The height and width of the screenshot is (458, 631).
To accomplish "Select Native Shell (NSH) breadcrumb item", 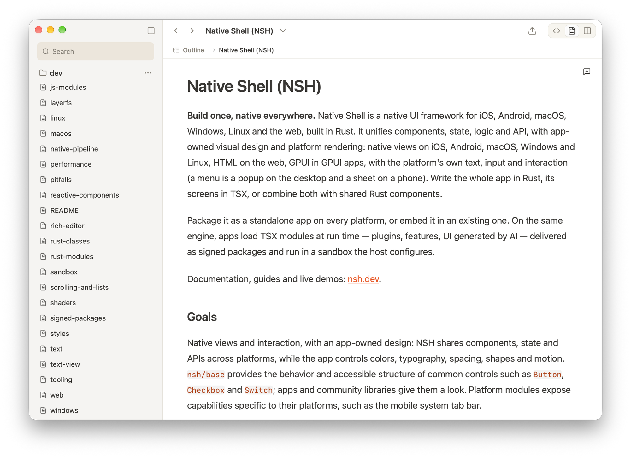I will (246, 50).
